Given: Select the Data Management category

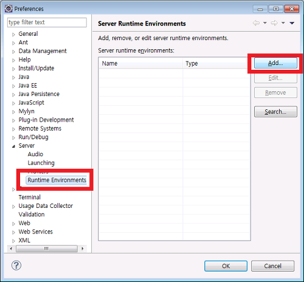Looking at the screenshot, I should click(x=43, y=51).
